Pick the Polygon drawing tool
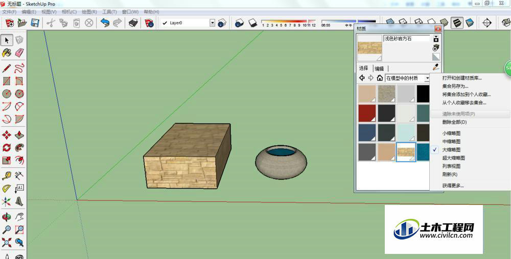Viewport: 511px width, 259px height. (19, 94)
